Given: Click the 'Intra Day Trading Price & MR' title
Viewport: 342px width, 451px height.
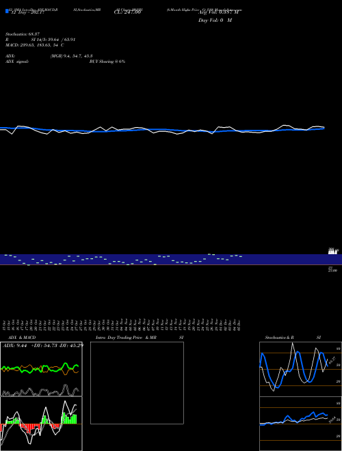Looking at the screenshot, I should pos(126,338).
